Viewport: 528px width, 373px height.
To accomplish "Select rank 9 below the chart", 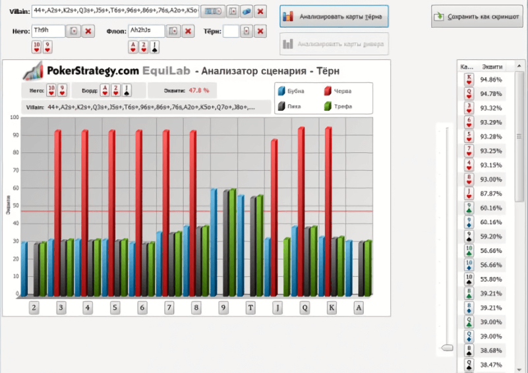I will pos(223,307).
